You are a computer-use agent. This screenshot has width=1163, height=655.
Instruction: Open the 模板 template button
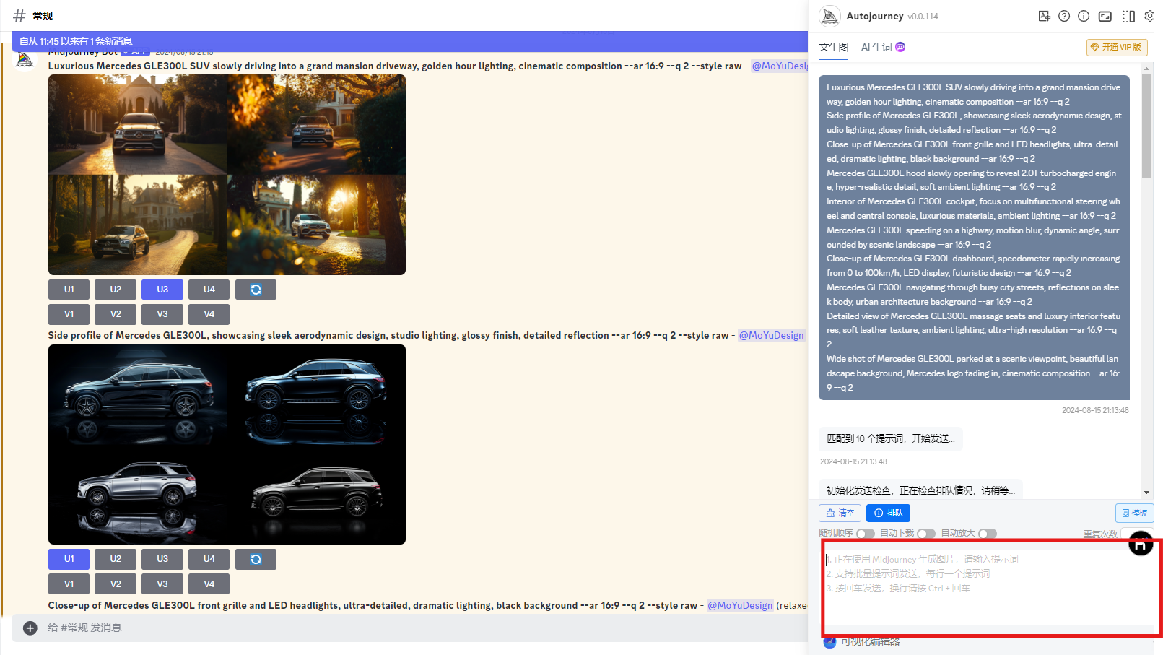pos(1134,513)
